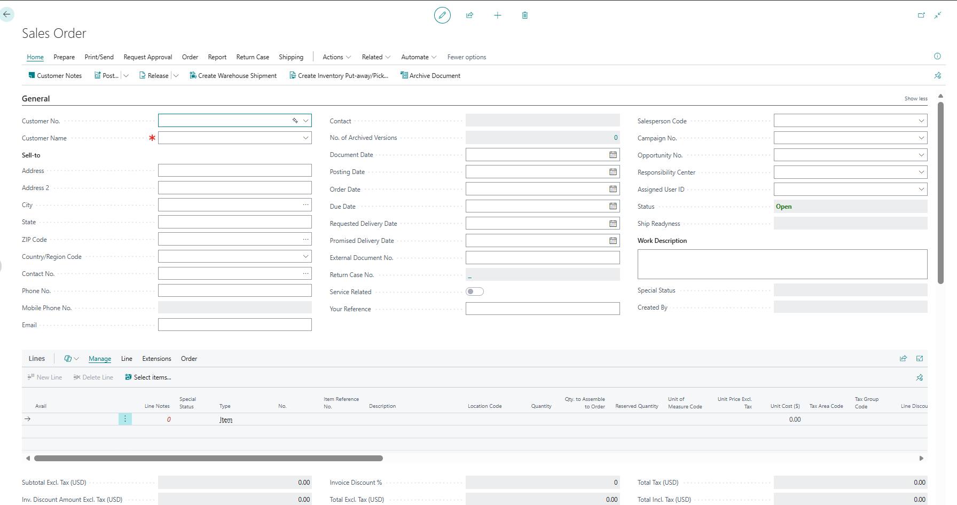Open the row options three-dot menu

pos(125,419)
